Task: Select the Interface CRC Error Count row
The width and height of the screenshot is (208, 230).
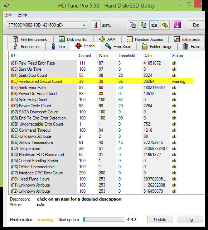Action: pos(102,173)
